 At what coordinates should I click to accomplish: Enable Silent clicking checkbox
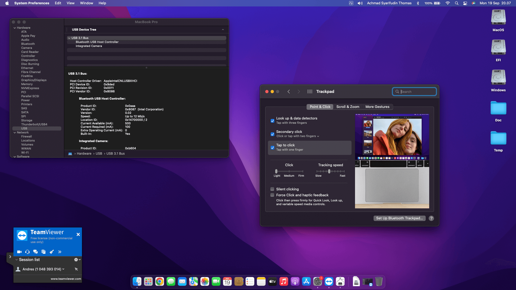[273, 189]
